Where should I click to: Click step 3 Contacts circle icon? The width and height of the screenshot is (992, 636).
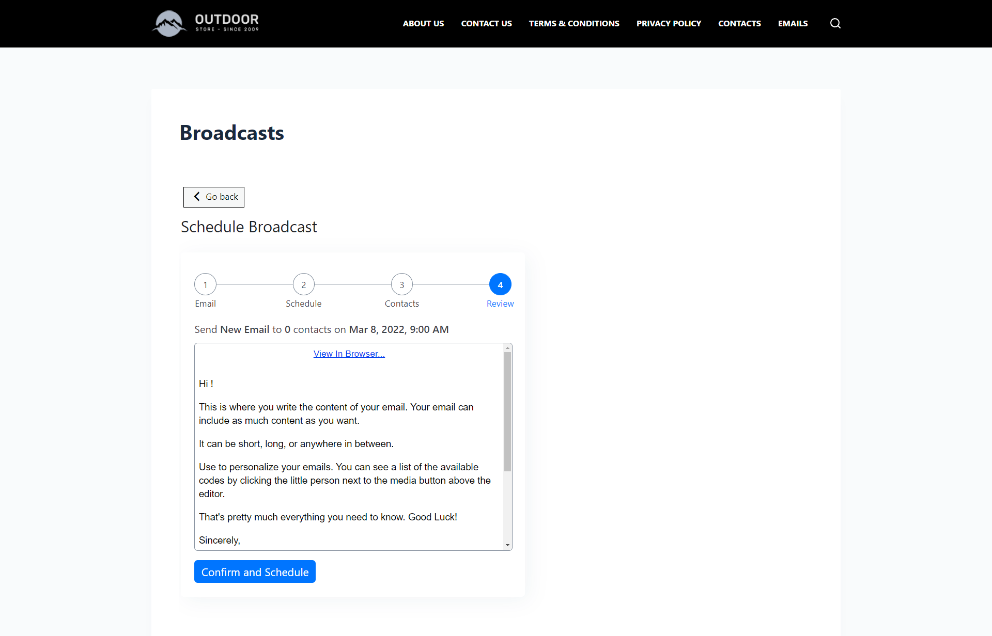click(402, 284)
